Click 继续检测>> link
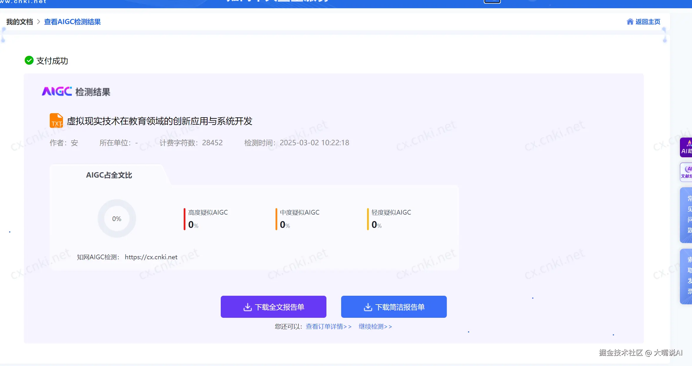The width and height of the screenshot is (692, 366). click(x=375, y=327)
